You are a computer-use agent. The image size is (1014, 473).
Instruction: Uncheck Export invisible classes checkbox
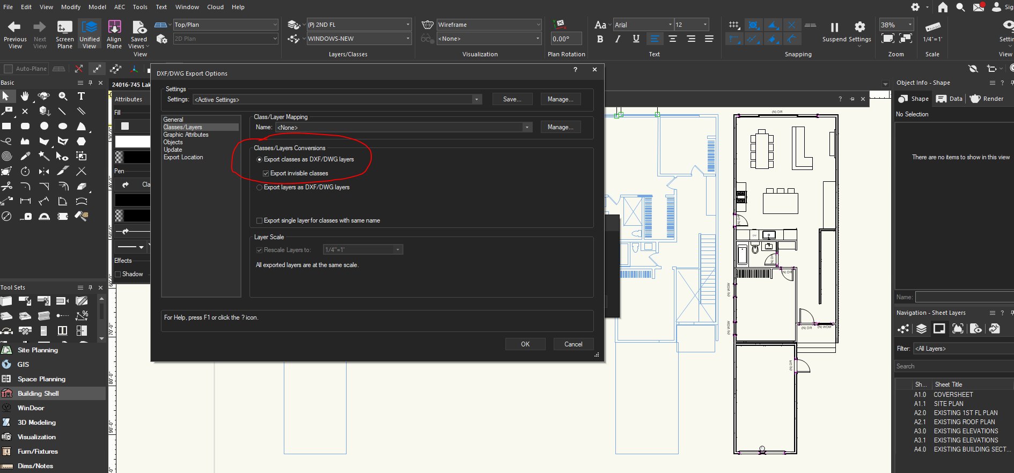coord(266,174)
